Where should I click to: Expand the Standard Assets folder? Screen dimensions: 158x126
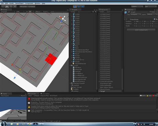click(70, 83)
